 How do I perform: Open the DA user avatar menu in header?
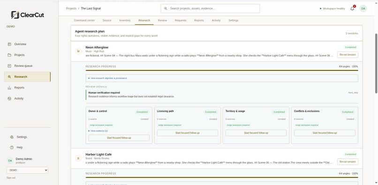click(363, 8)
